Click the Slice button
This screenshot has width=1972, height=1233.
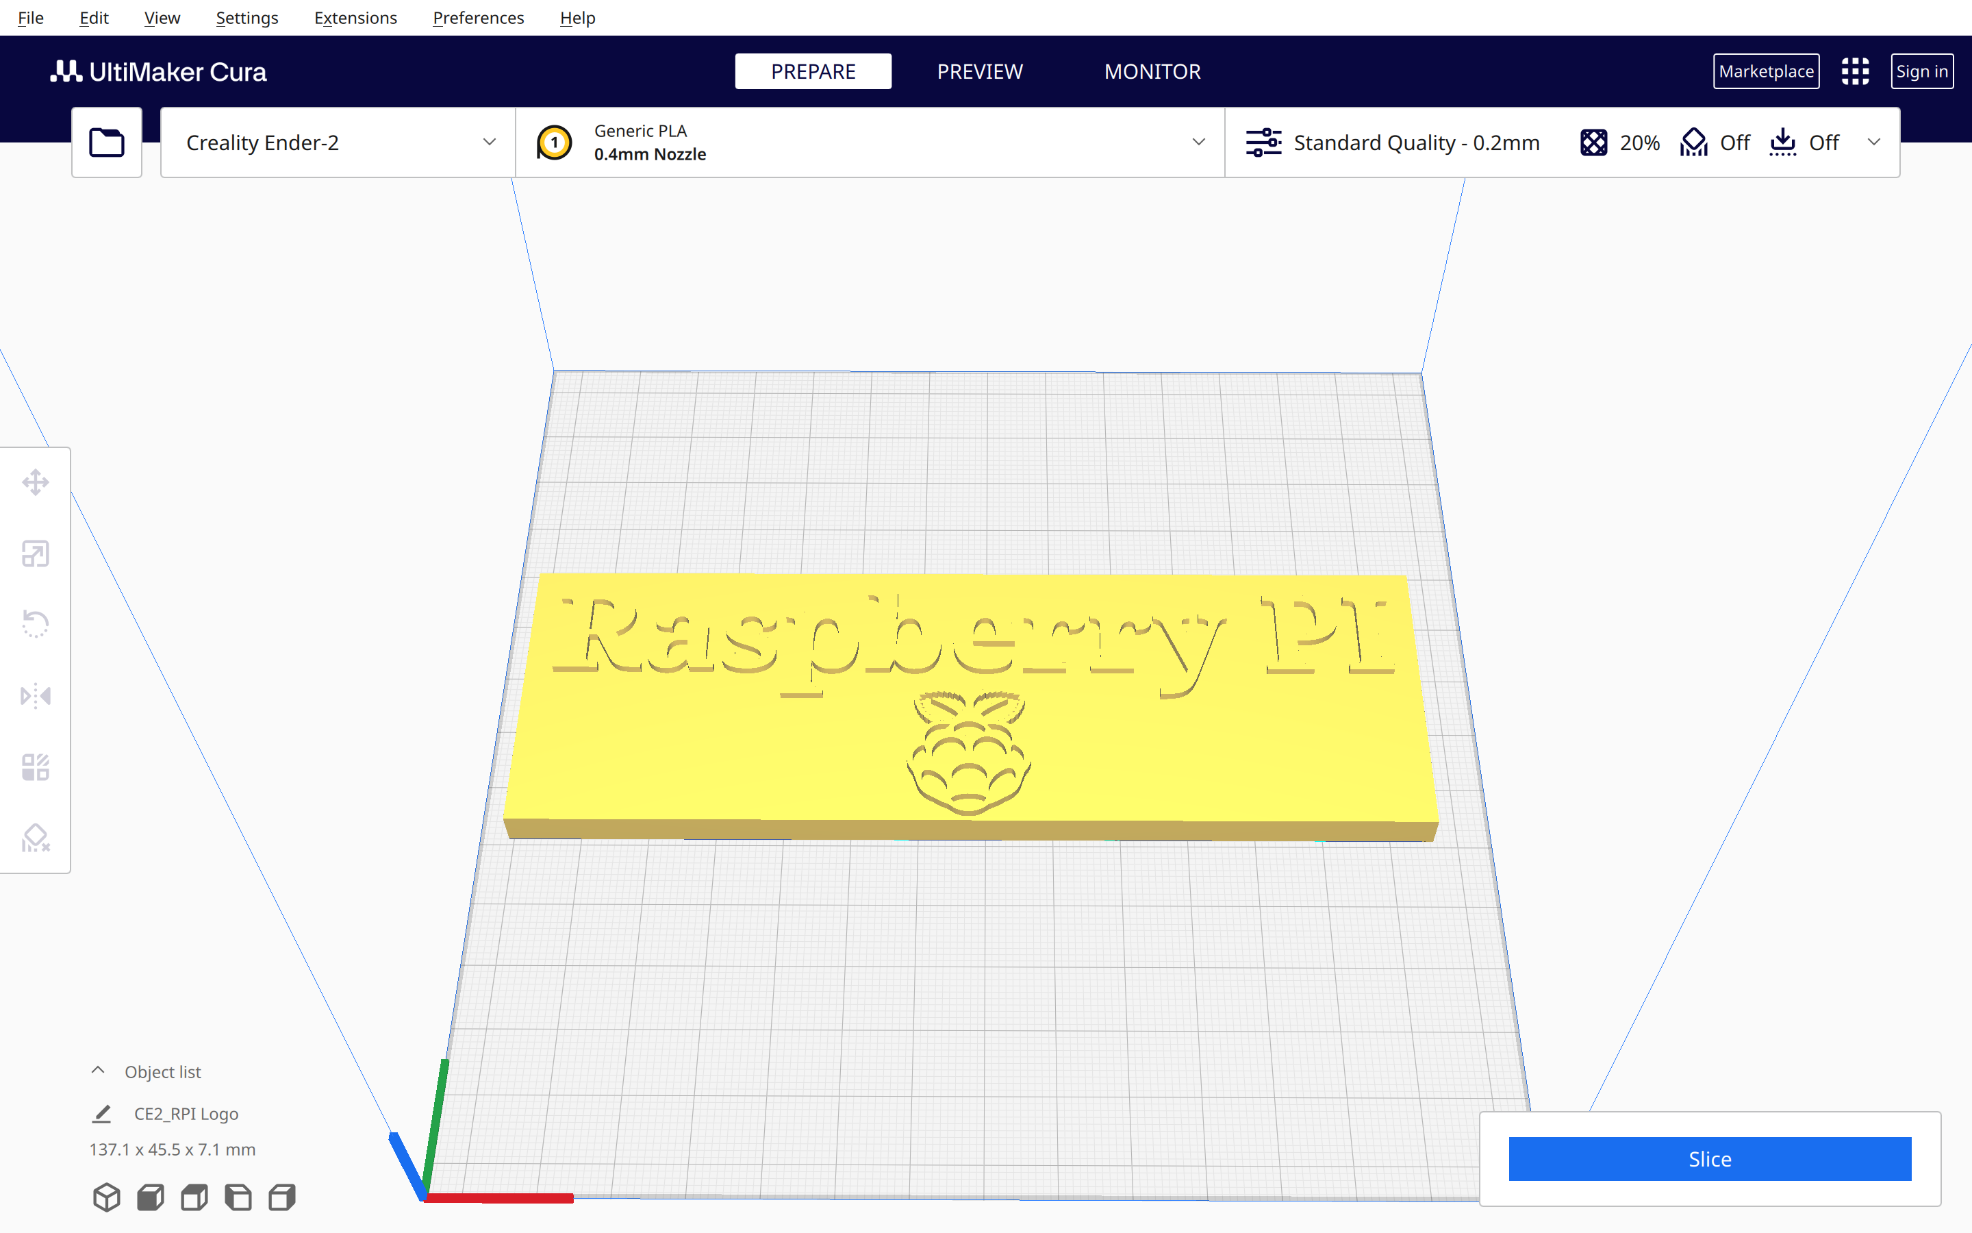pos(1710,1158)
